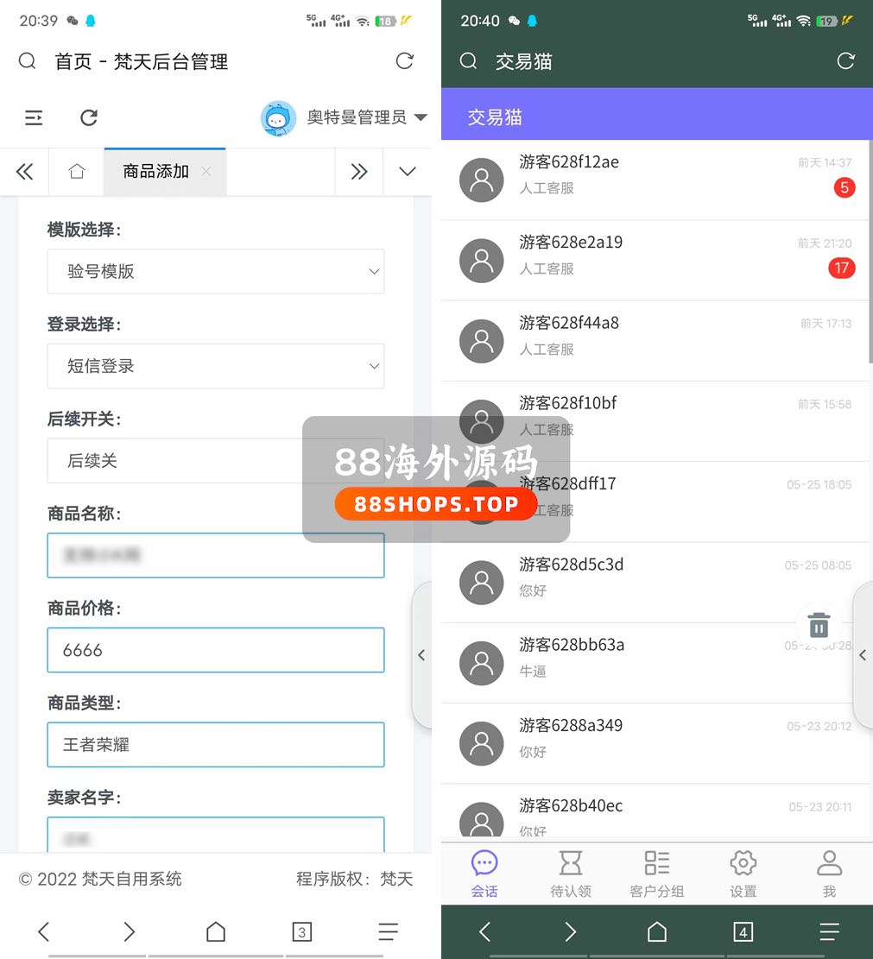Close the 商品添加 tab
The height and width of the screenshot is (959, 873).
click(x=206, y=171)
